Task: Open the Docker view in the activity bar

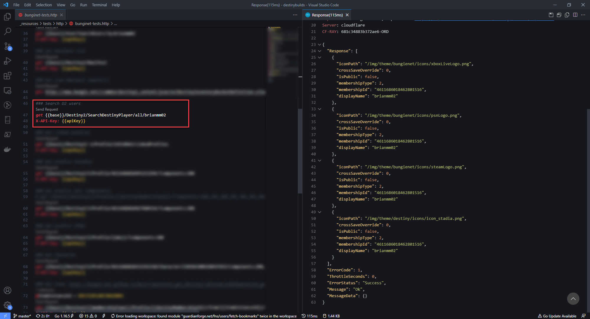Action: click(7, 149)
